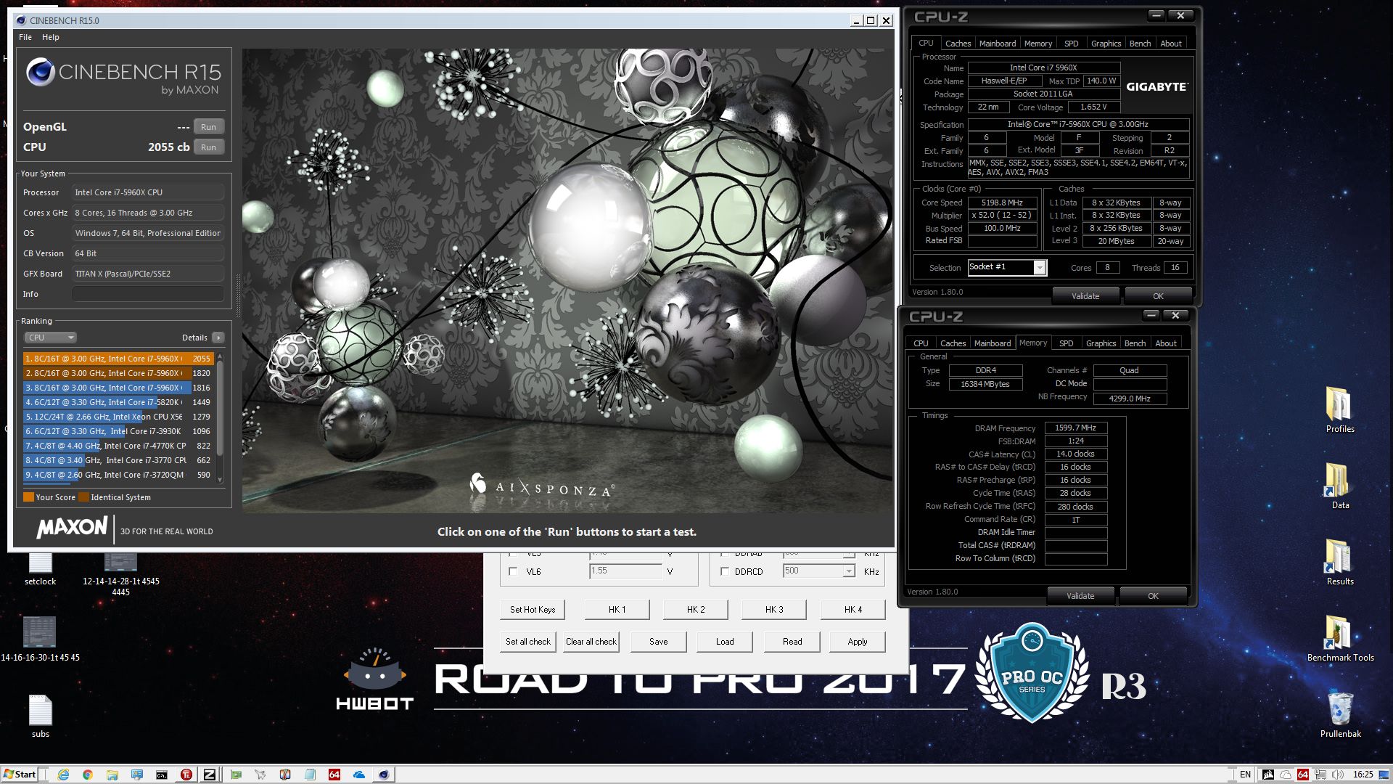Click Validate in the top CPU-Z window
Viewport: 1393px width, 784px height.
click(1085, 296)
